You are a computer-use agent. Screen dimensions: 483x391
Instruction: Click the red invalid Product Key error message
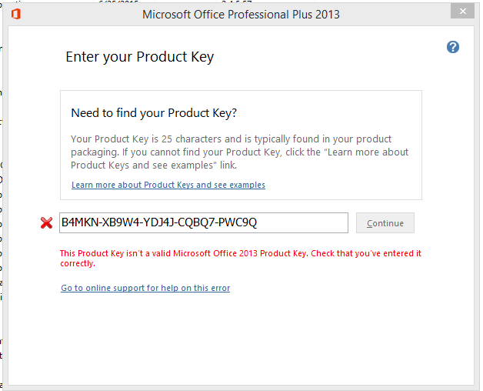241,258
